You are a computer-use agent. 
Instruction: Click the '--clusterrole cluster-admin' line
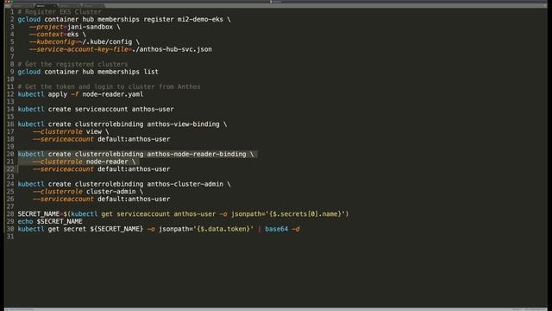tap(88, 192)
